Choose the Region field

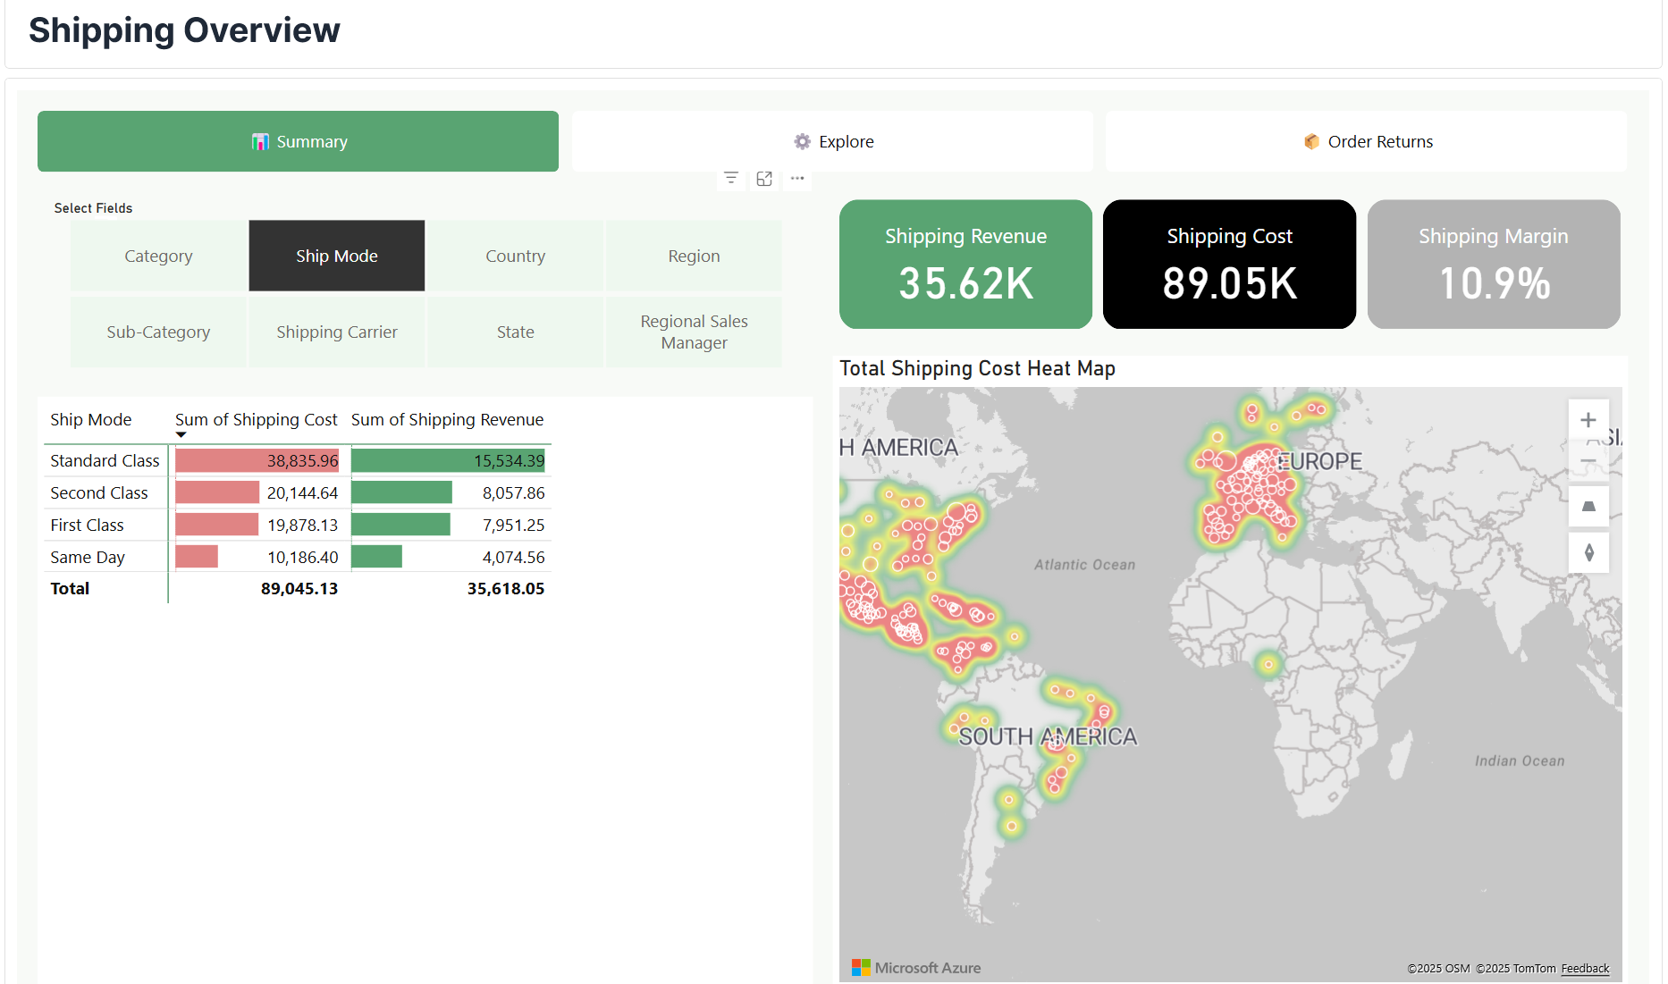coord(695,256)
